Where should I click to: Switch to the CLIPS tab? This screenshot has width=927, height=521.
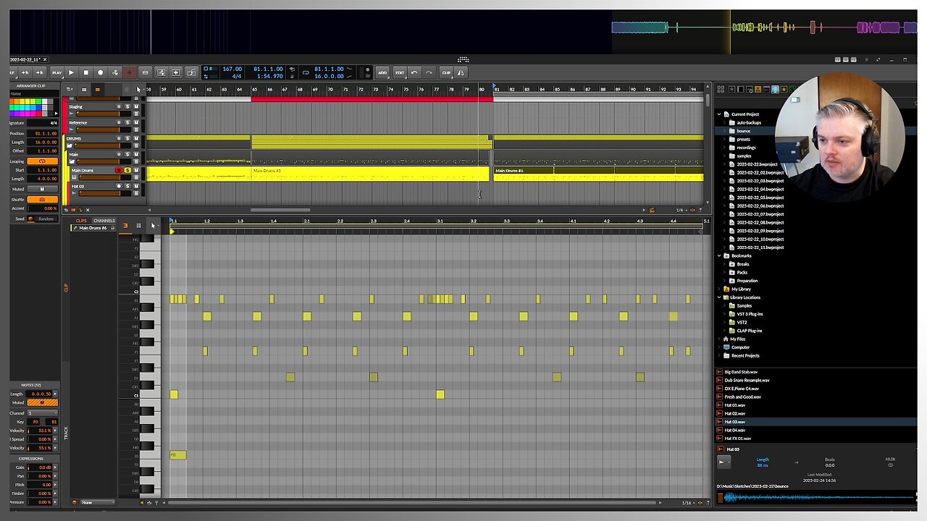(81, 221)
